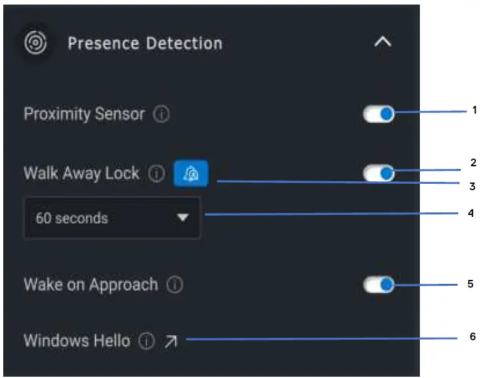Click callout number 6 at right
This screenshot has width=481, height=378.
pyautogui.click(x=473, y=336)
